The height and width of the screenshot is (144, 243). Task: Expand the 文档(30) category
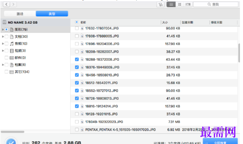click(3, 37)
